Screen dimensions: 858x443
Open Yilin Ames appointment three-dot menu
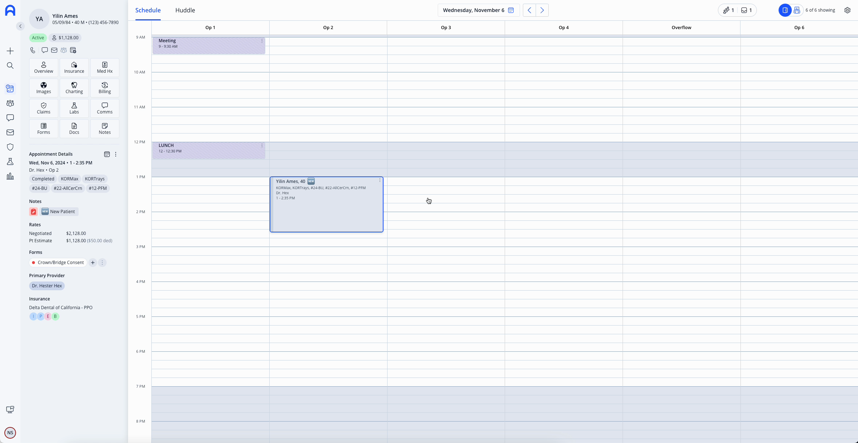pyautogui.click(x=380, y=180)
